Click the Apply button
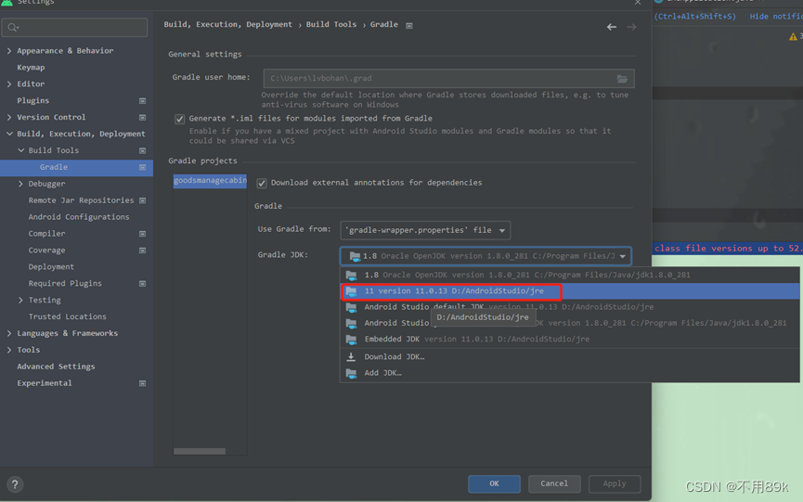 [615, 483]
